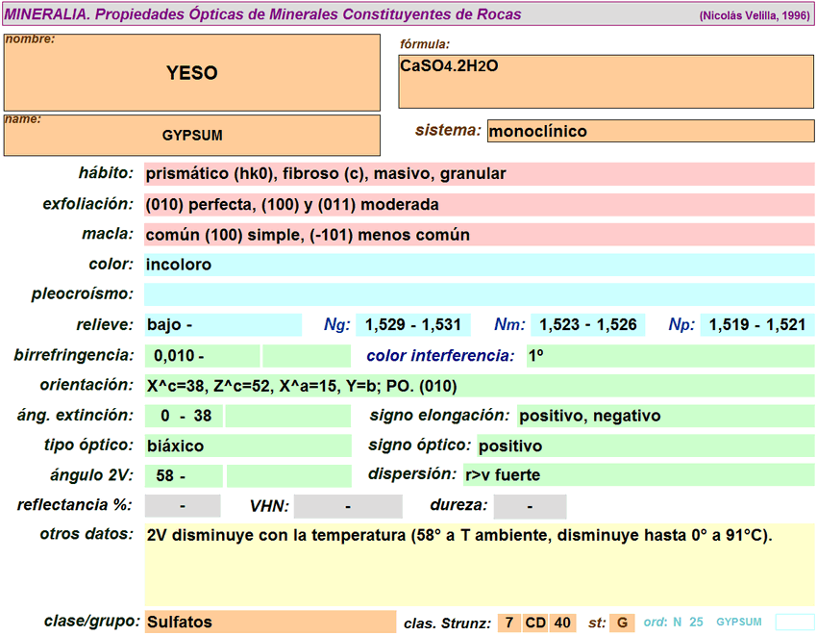Select the sistema field showing monoclínico

(x=651, y=131)
